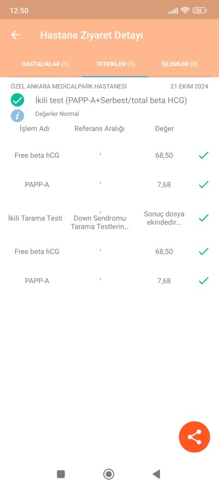Tap the Android back triangle
The width and height of the screenshot is (219, 488).
(x=157, y=474)
